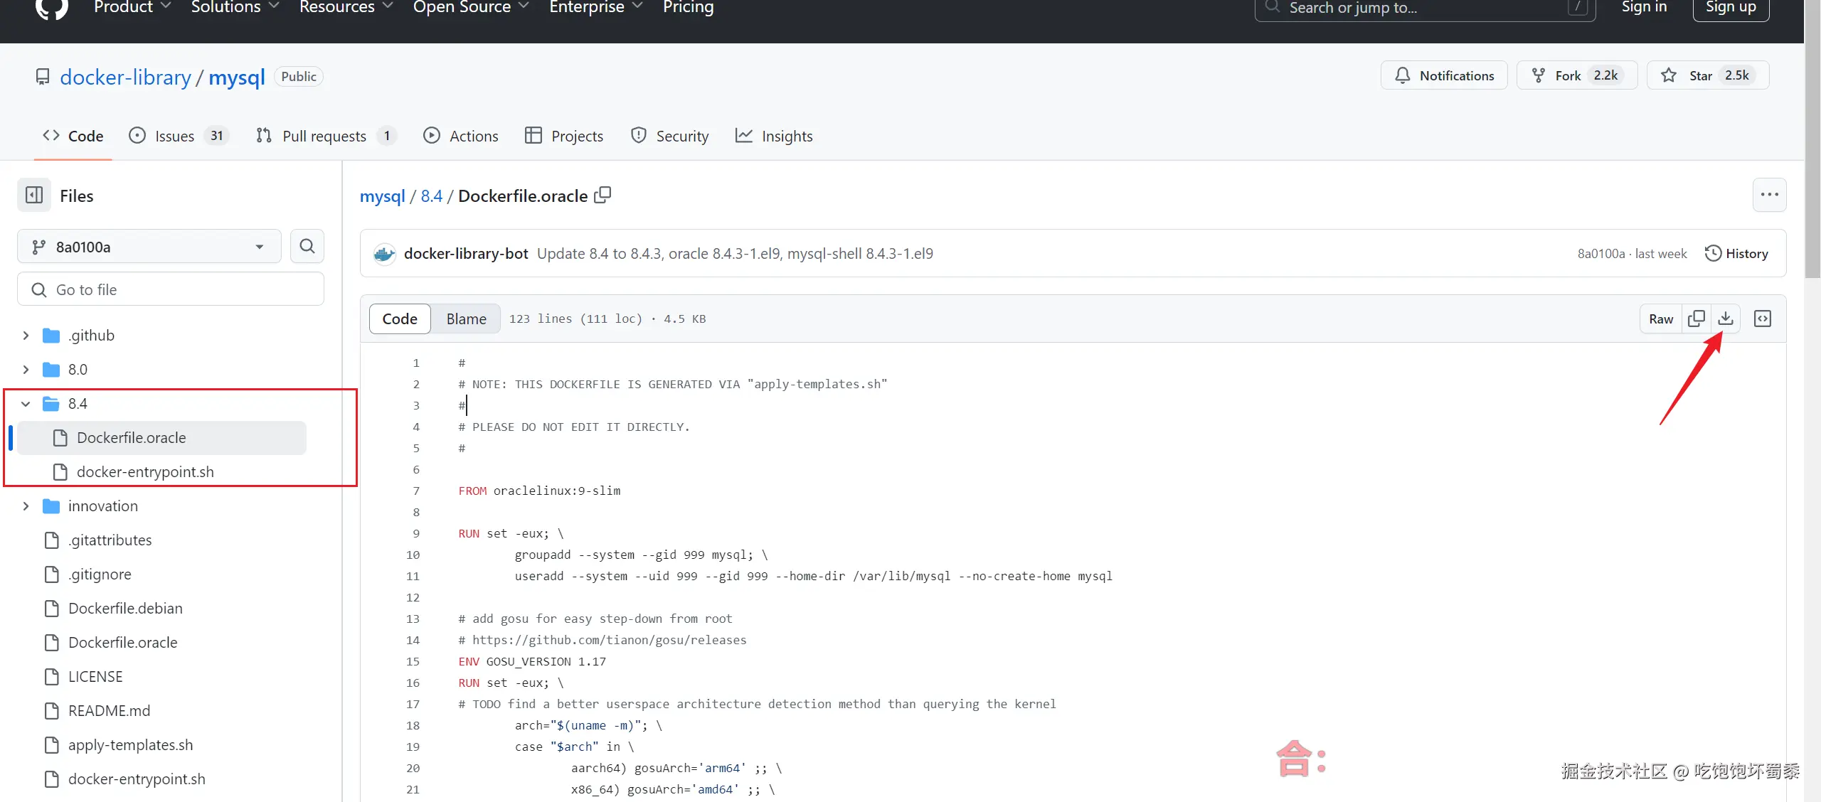The width and height of the screenshot is (1821, 802).
Task: Click the file search magnifier button
Action: pyautogui.click(x=307, y=246)
